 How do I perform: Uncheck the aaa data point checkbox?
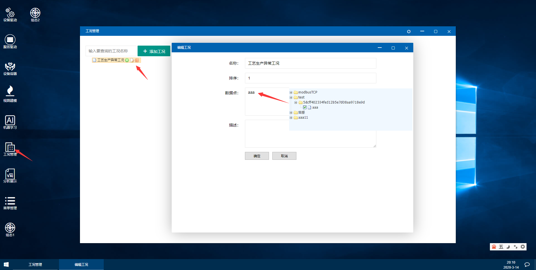(x=305, y=107)
